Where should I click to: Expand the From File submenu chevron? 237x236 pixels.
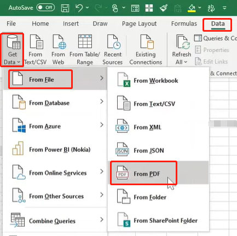click(x=102, y=78)
